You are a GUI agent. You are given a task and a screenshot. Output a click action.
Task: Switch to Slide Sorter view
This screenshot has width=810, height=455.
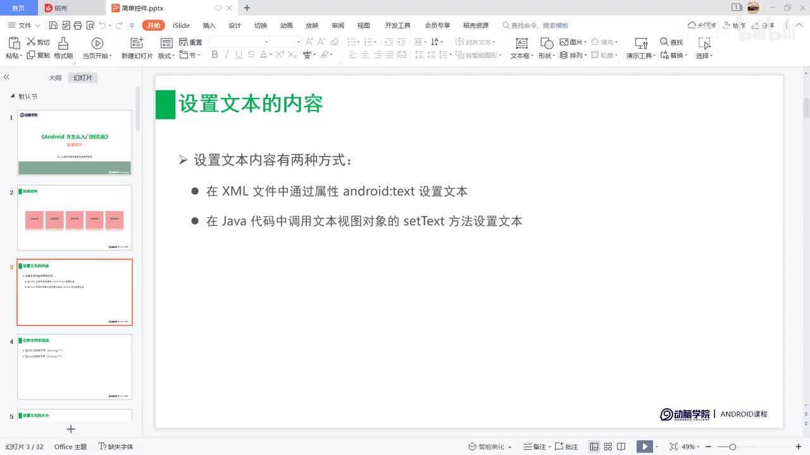pyautogui.click(x=608, y=447)
